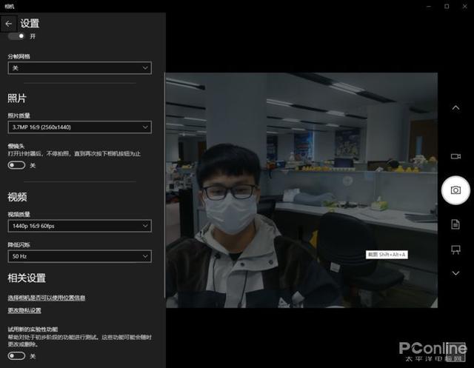Toggle the experimental features switch (试用新的实验性功能)

16,356
